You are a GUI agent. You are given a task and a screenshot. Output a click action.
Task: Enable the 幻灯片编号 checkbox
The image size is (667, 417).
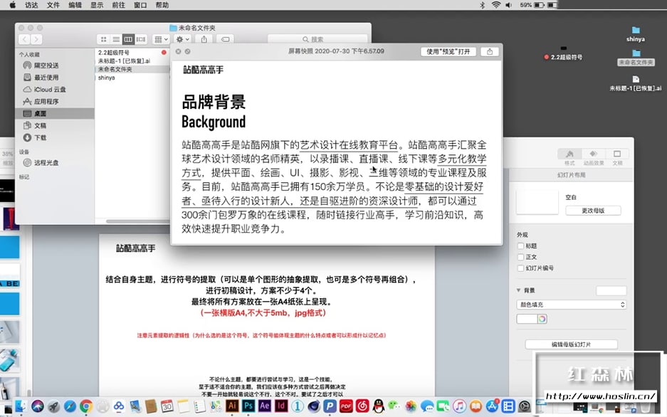pos(520,268)
